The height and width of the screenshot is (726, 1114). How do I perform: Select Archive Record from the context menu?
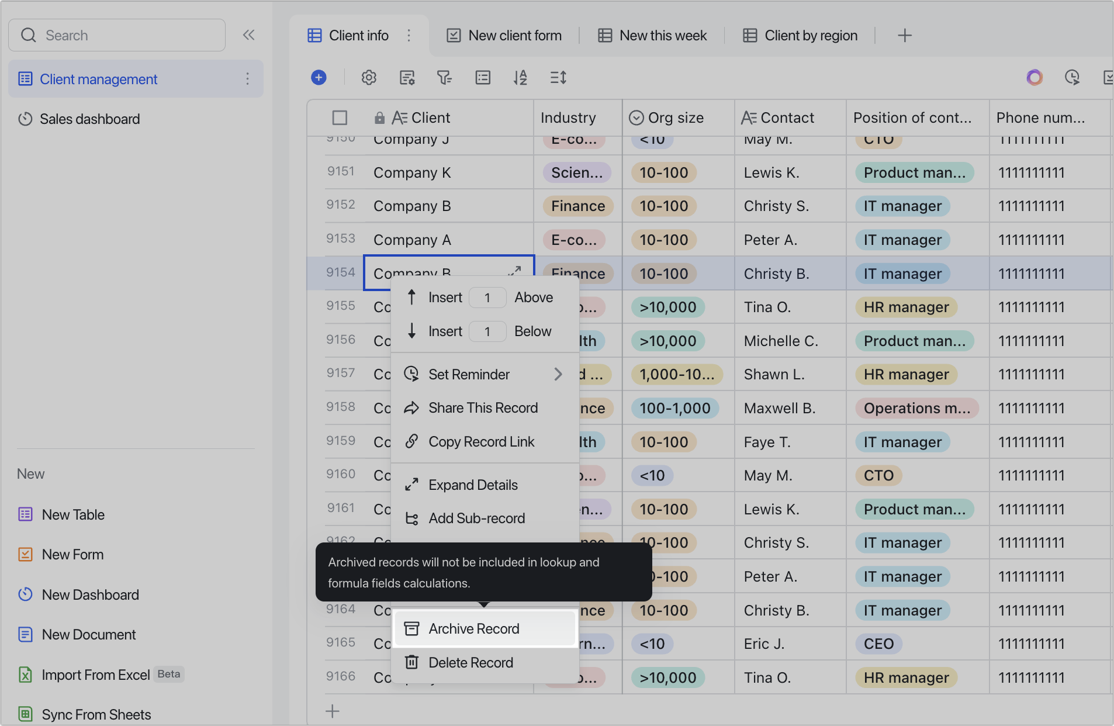coord(473,628)
